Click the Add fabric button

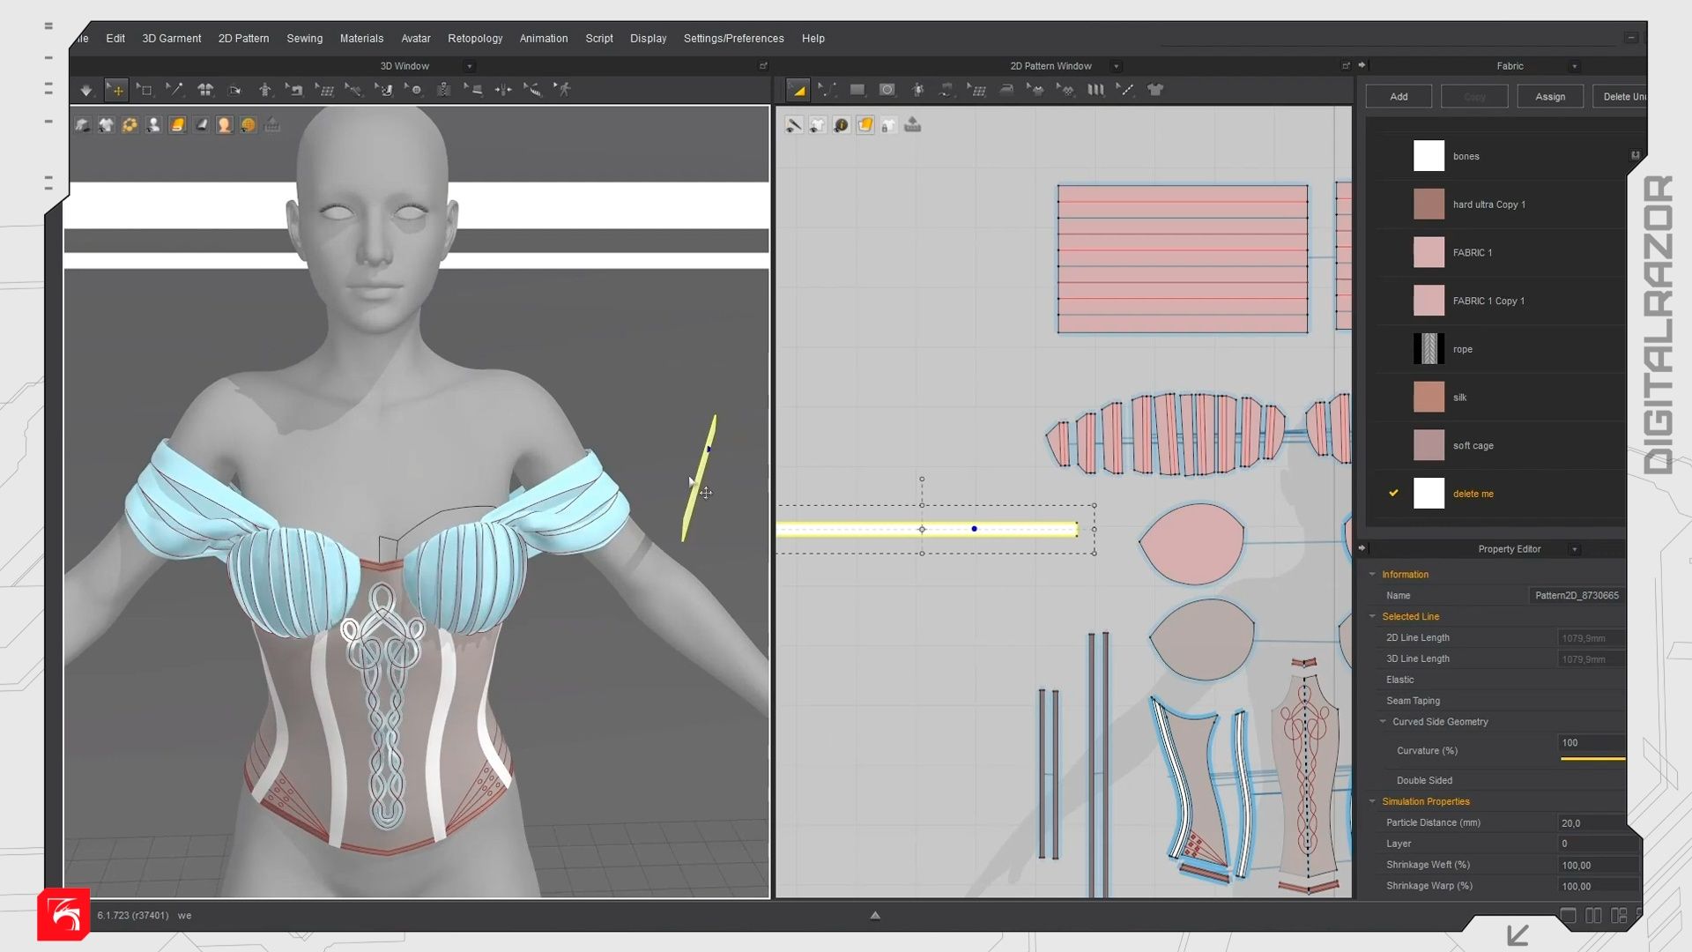tap(1399, 97)
